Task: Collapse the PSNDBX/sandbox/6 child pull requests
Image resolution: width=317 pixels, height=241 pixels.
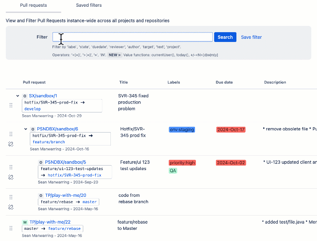Action: coord(25,129)
